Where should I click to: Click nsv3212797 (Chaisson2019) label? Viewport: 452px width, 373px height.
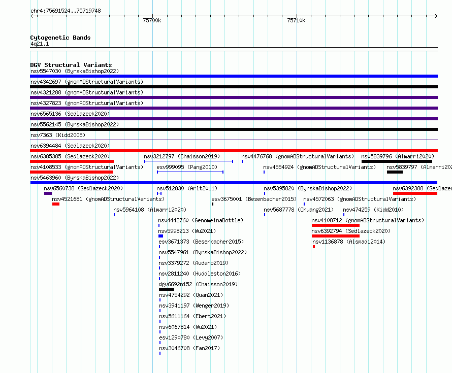[182, 156]
